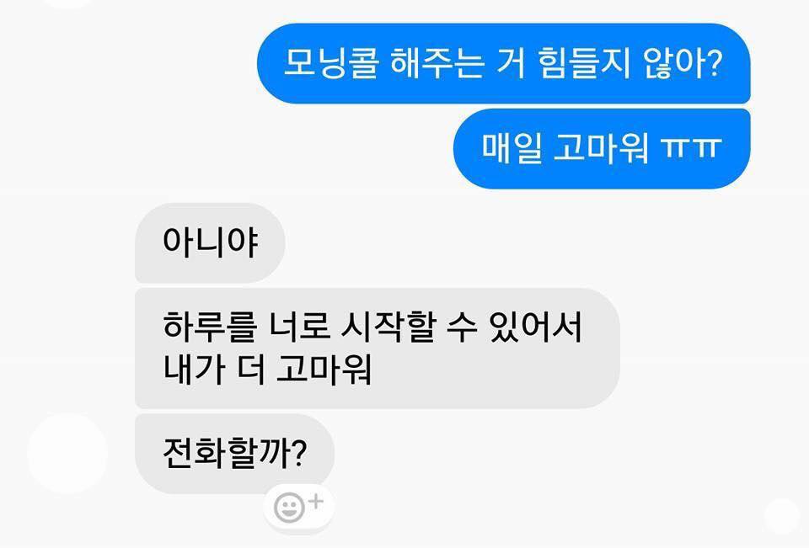This screenshot has width=809, height=548.
Task: Click the word '않아?' ending first message
Action: 681,63
